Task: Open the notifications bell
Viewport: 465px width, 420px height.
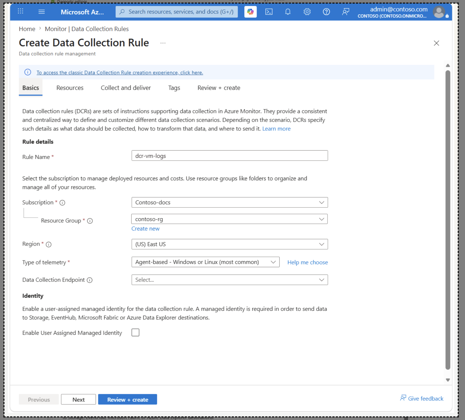Action: click(x=288, y=12)
